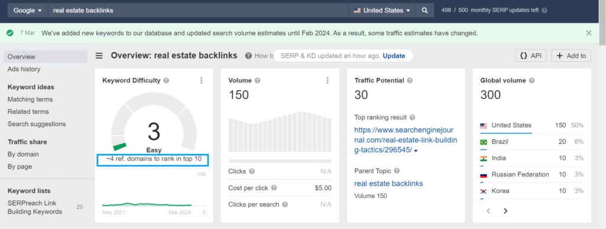The image size is (606, 229).
Task: Open Cost per click help icon
Action: (274, 188)
